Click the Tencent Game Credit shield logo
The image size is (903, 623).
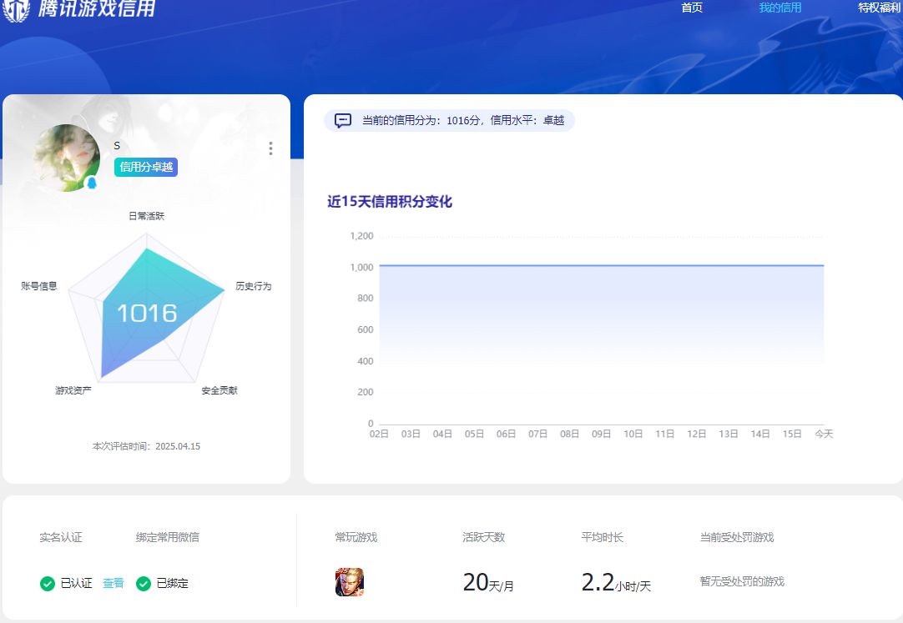pyautogui.click(x=16, y=10)
